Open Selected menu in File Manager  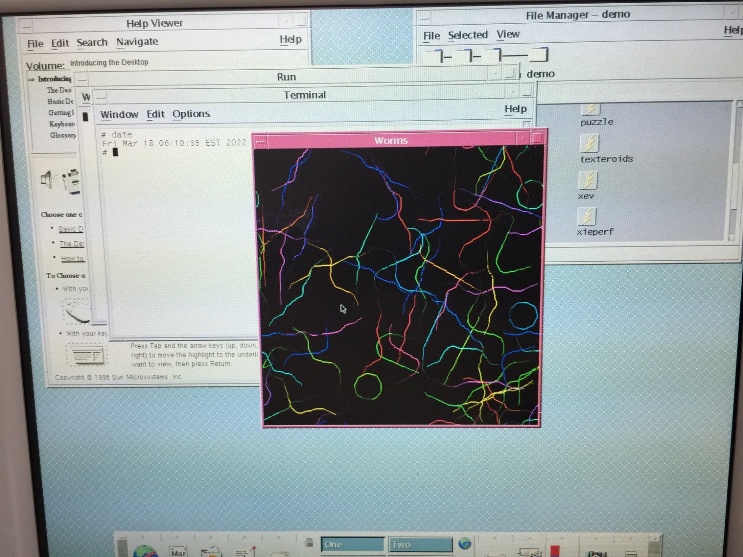tap(468, 35)
